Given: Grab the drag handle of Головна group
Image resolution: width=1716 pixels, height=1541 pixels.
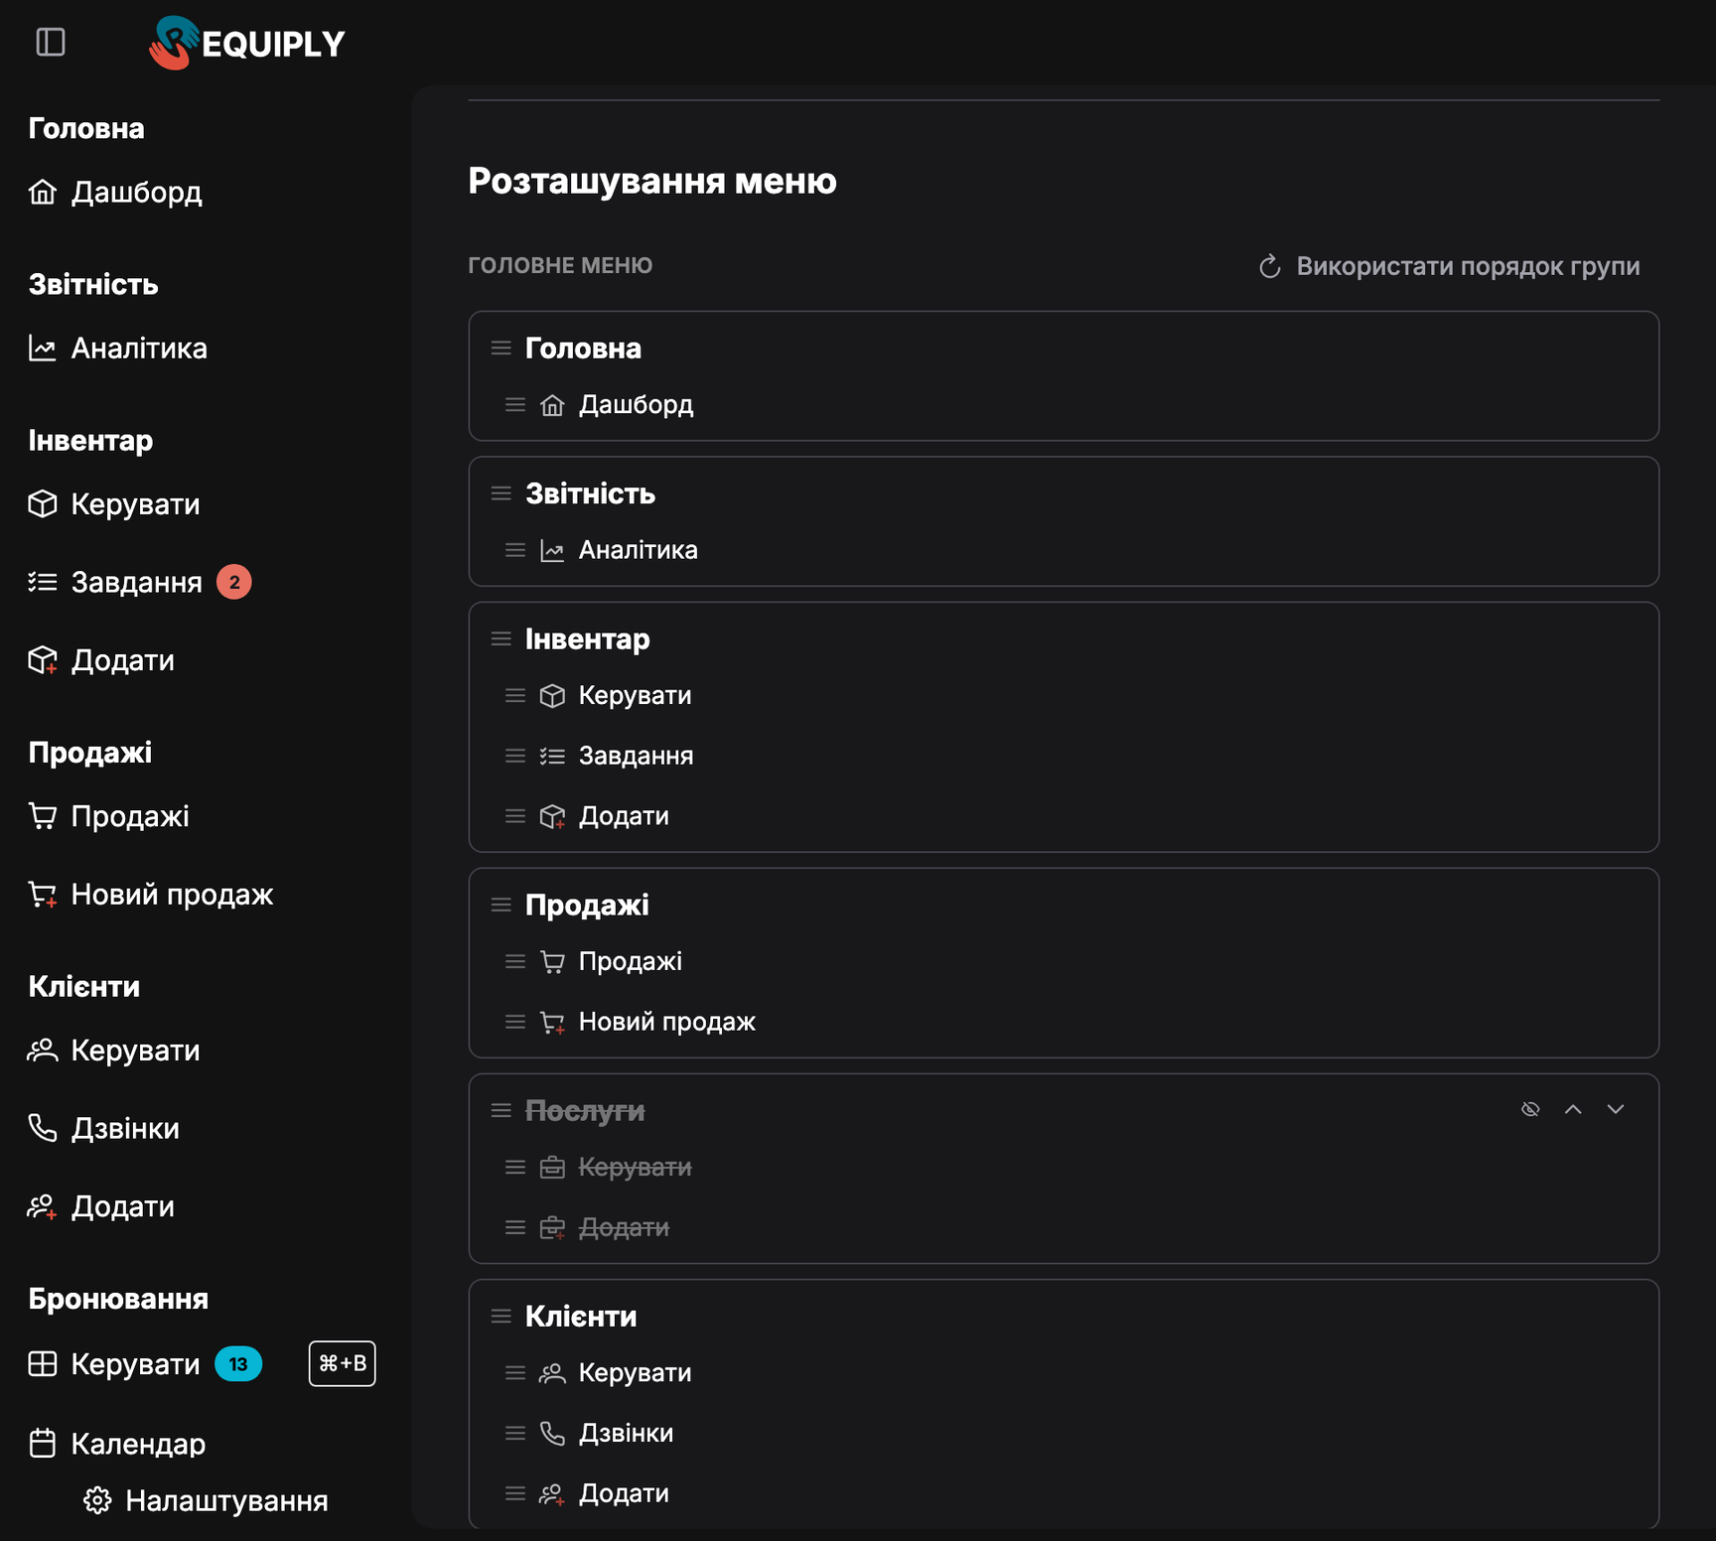Looking at the screenshot, I should click(x=501, y=349).
